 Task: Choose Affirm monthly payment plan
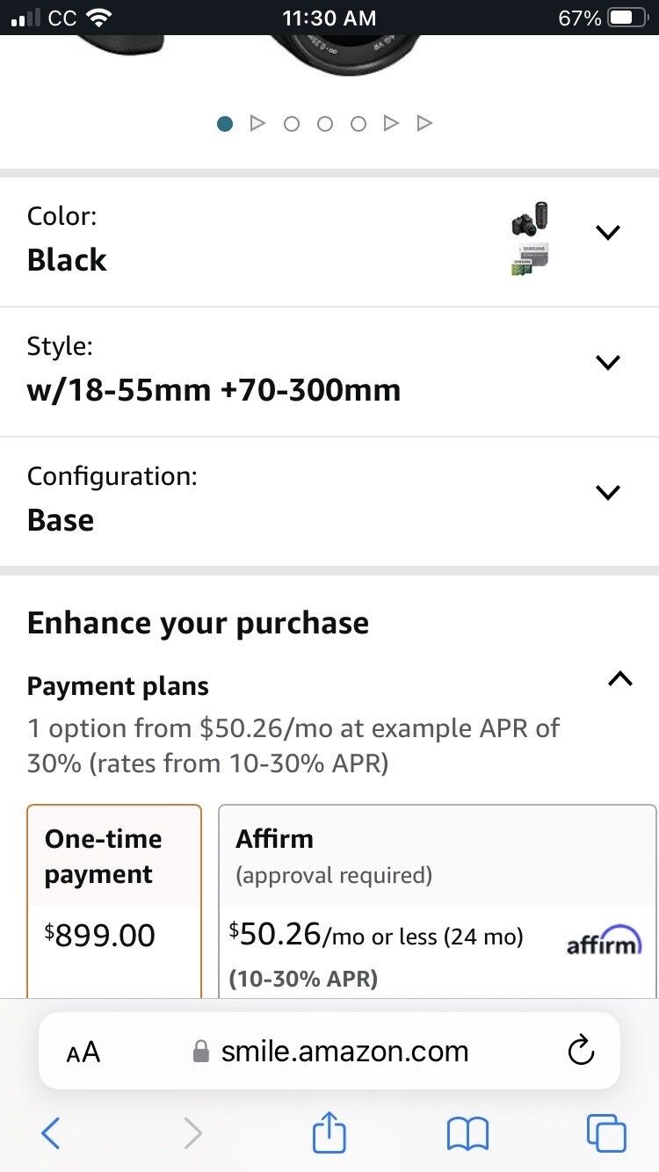438,901
